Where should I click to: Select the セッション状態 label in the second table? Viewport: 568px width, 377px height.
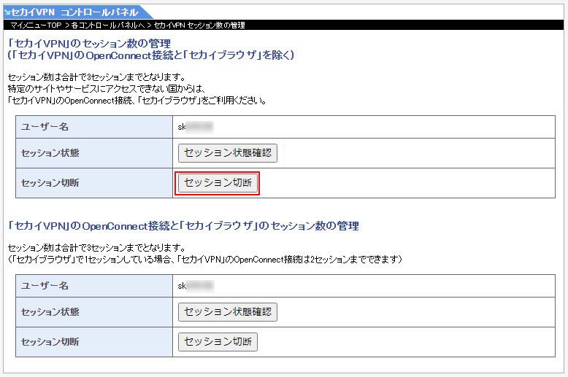click(x=50, y=313)
